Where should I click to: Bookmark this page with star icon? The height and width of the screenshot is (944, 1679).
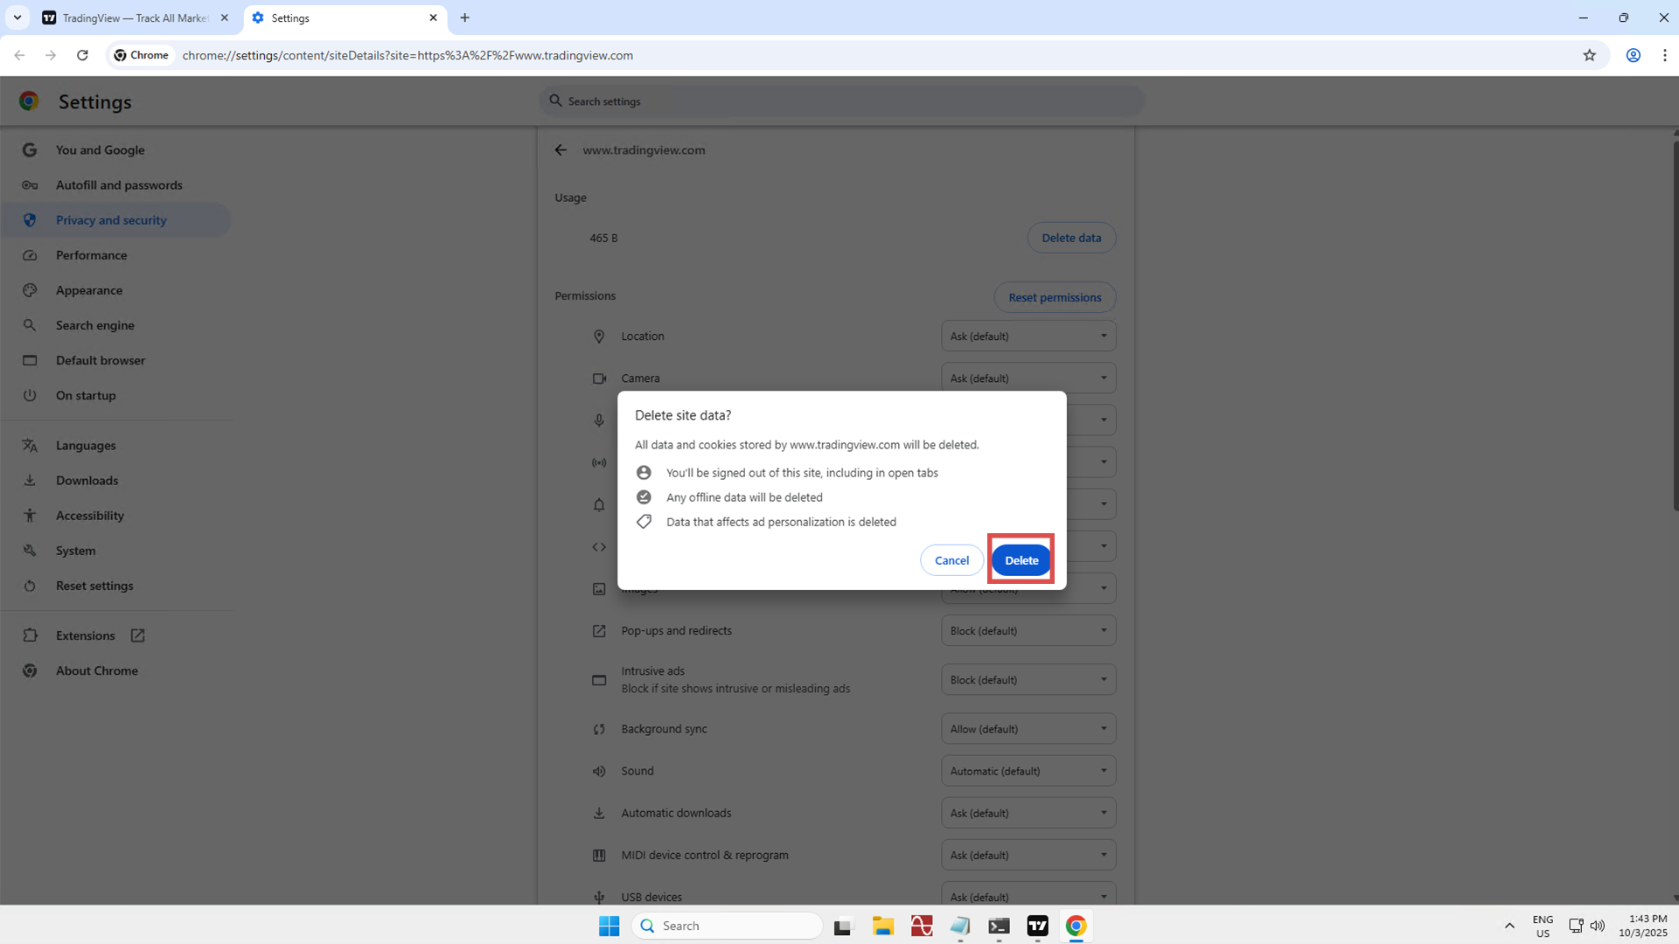coord(1589,55)
